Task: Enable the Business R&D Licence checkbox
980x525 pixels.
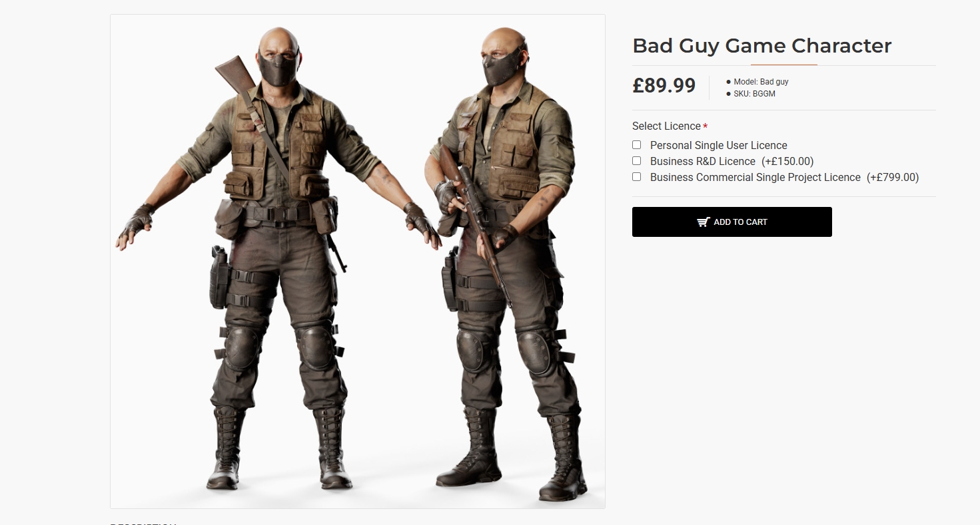Action: [636, 161]
